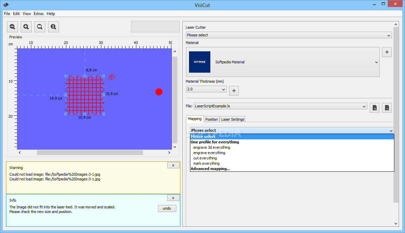Screen dimensions: 405x233
Task: Open the Laser Cutter dropdown
Action: (x=289, y=35)
